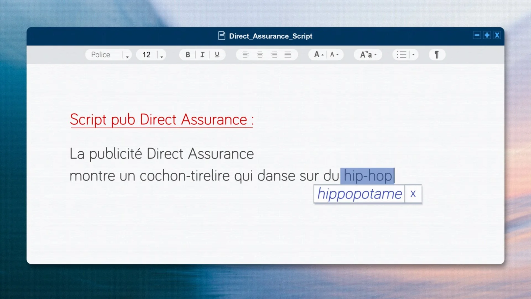
Task: Increase font size with large A
Action: coord(319,55)
